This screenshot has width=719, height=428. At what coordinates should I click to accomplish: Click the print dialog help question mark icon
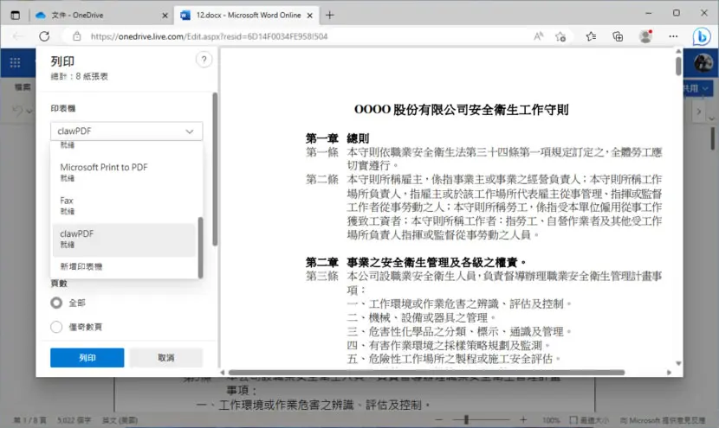[x=204, y=60]
